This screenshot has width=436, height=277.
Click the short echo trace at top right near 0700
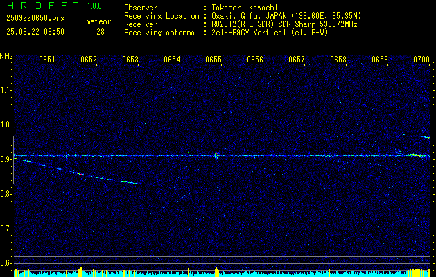[x=424, y=136]
